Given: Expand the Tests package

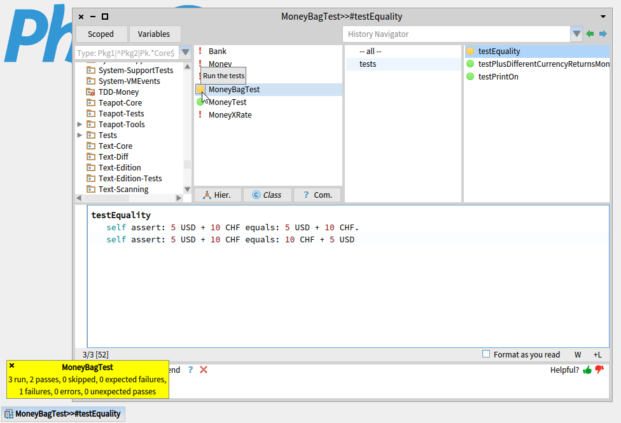Looking at the screenshot, I should coord(80,135).
